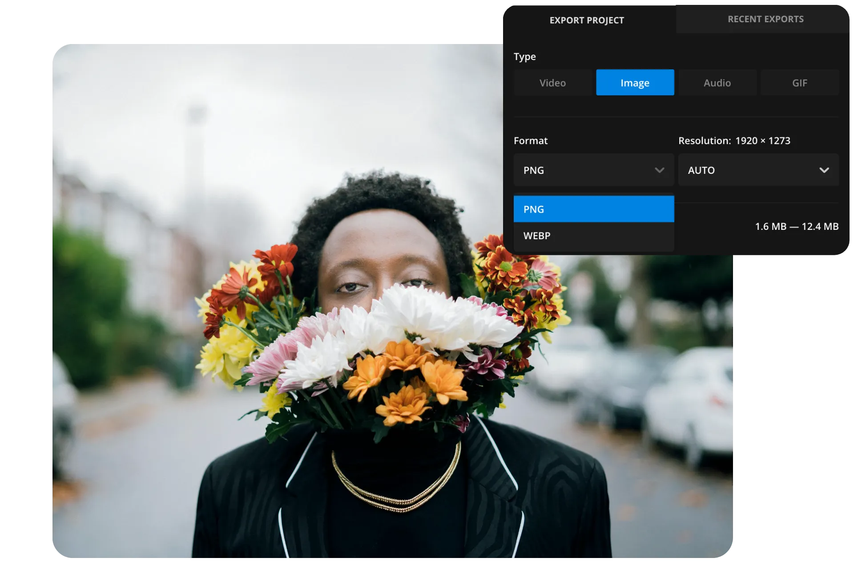The width and height of the screenshot is (854, 566).
Task: Select Video as the export type
Action: [x=552, y=82]
